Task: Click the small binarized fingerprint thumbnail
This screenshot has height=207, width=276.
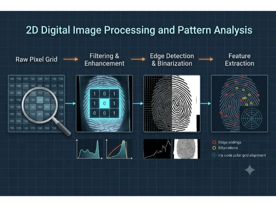Action: [187, 149]
